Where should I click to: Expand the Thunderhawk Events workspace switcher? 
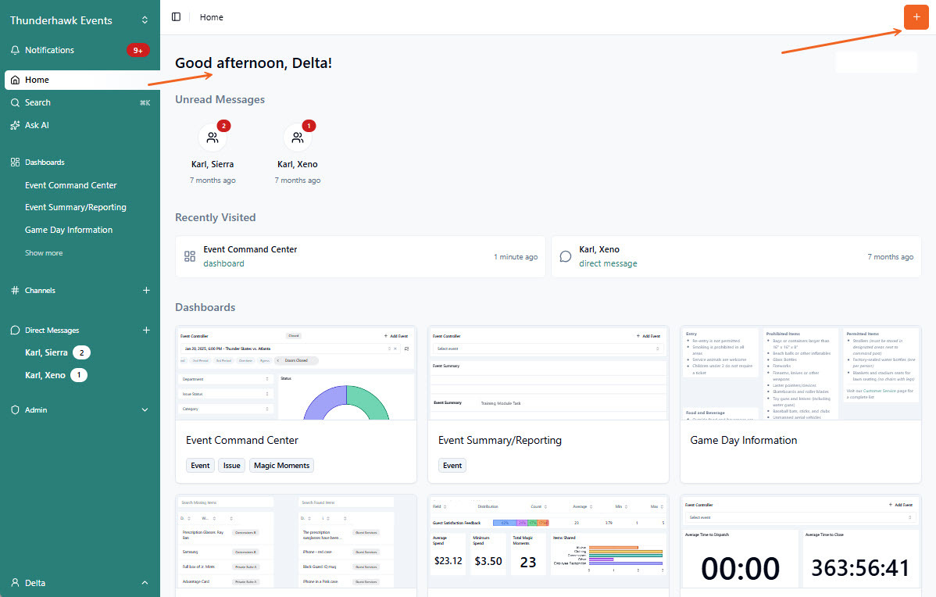point(145,20)
